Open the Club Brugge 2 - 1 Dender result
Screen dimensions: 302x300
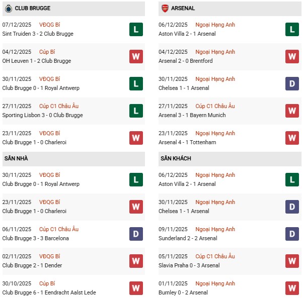coord(32,265)
